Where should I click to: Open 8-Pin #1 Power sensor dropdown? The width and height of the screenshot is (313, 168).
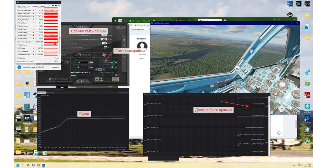click(33, 29)
